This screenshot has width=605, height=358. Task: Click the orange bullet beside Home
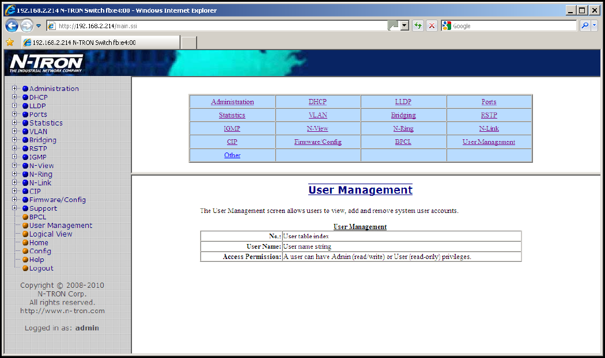point(25,242)
